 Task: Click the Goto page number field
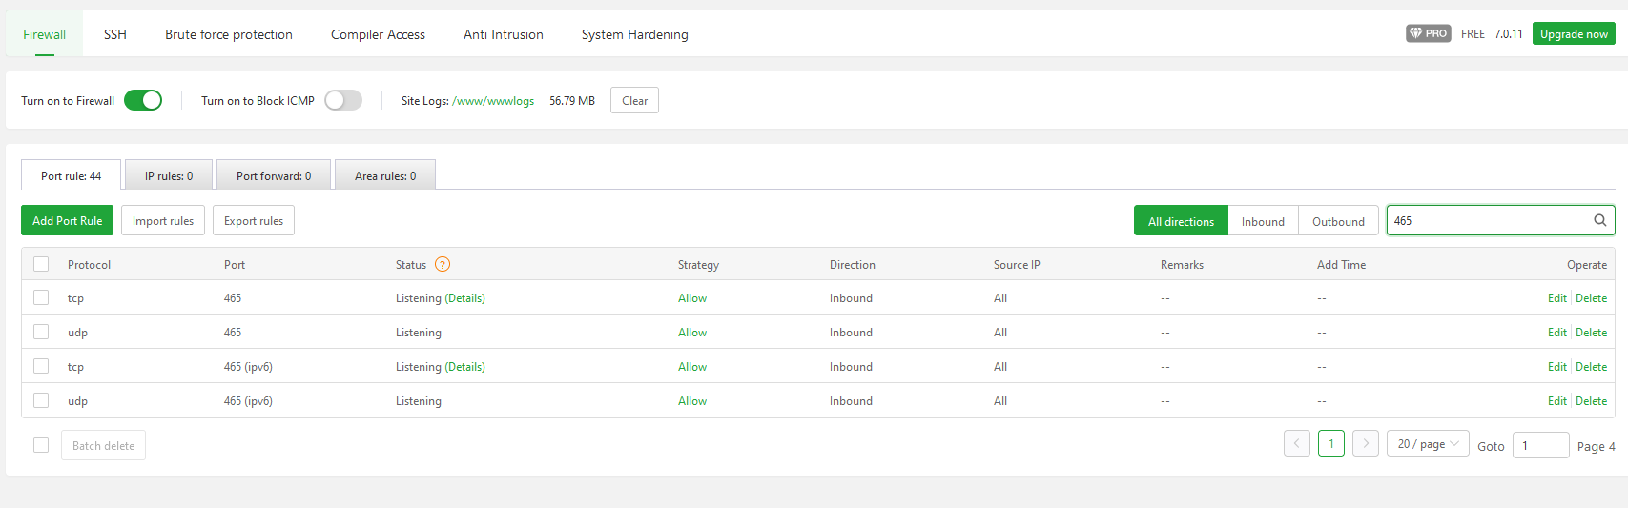(x=1540, y=445)
